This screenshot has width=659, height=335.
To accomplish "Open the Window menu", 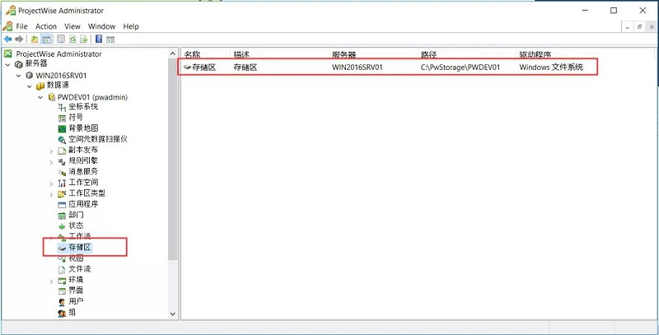I will (x=101, y=26).
